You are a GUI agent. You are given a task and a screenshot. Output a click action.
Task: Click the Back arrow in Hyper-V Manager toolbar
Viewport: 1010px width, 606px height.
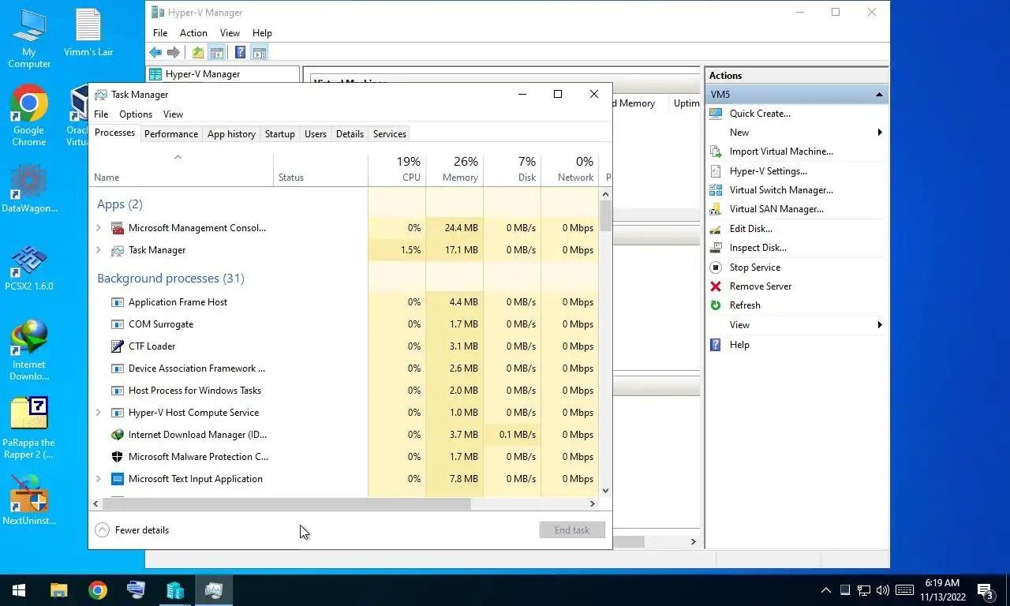click(155, 53)
